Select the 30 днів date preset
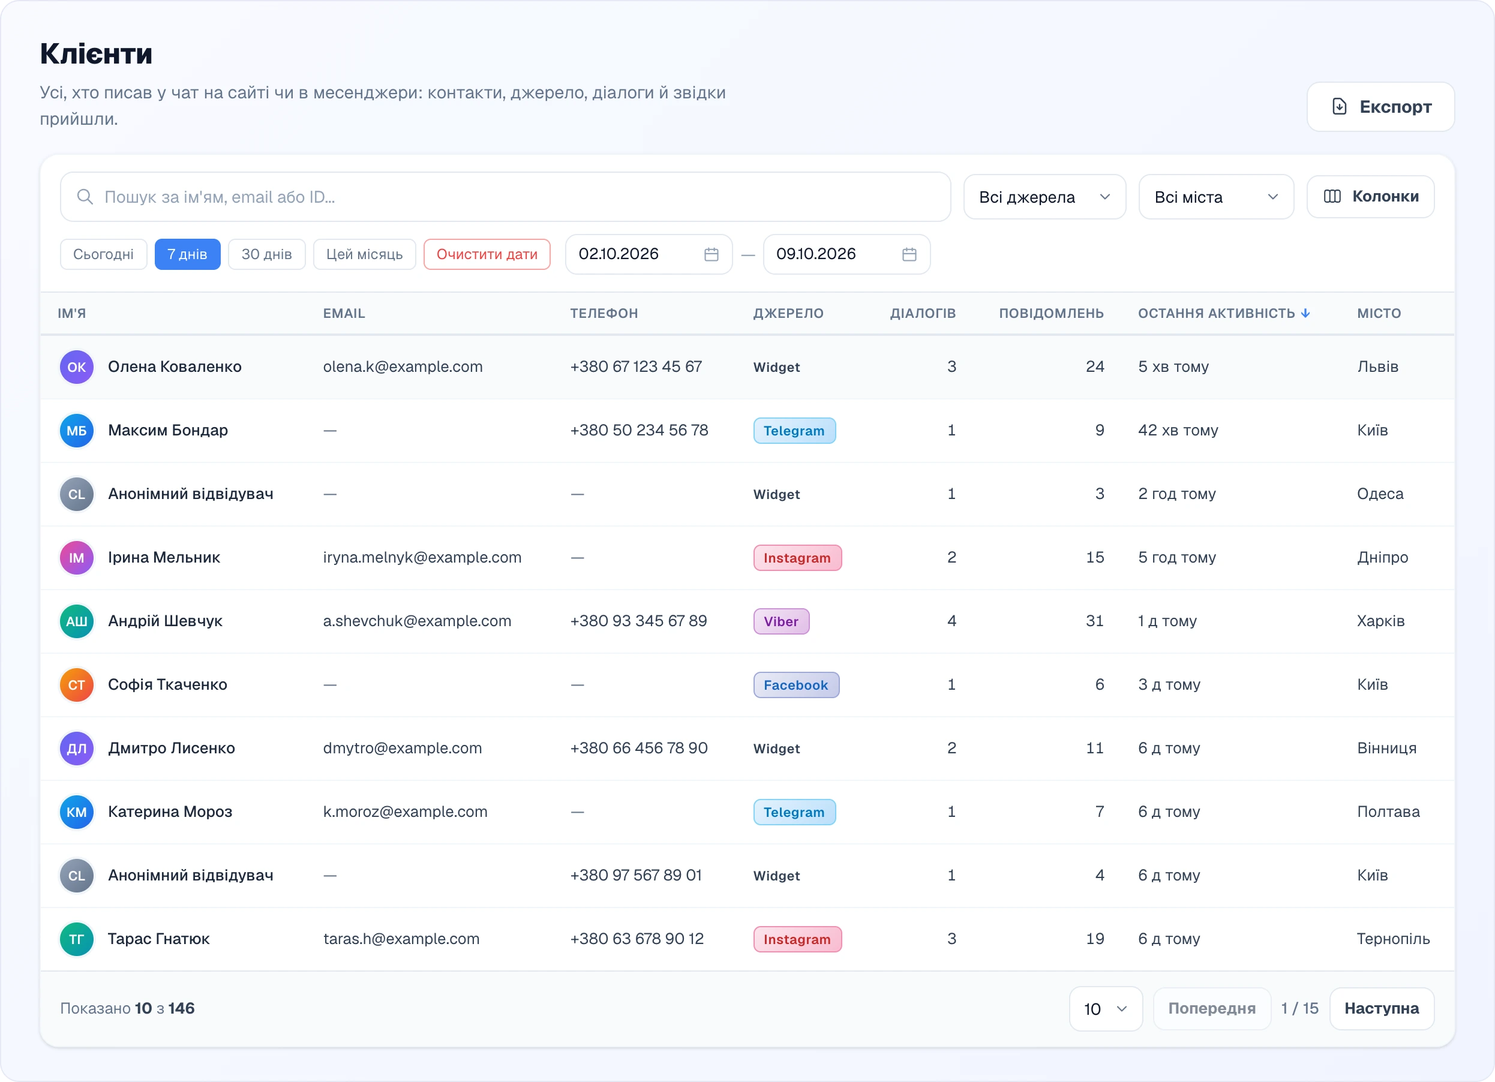The image size is (1495, 1082). coord(266,254)
